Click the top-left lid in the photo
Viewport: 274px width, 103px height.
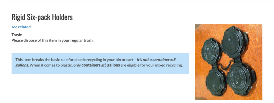[211, 51]
